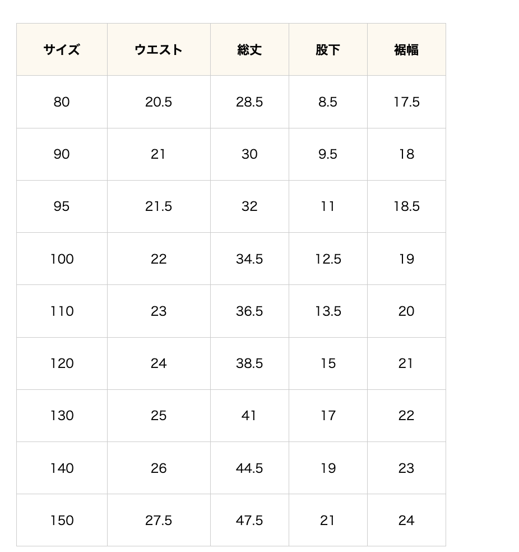The height and width of the screenshot is (552, 519).
Task: Click the 裾幅 column header
Action: pyautogui.click(x=406, y=50)
